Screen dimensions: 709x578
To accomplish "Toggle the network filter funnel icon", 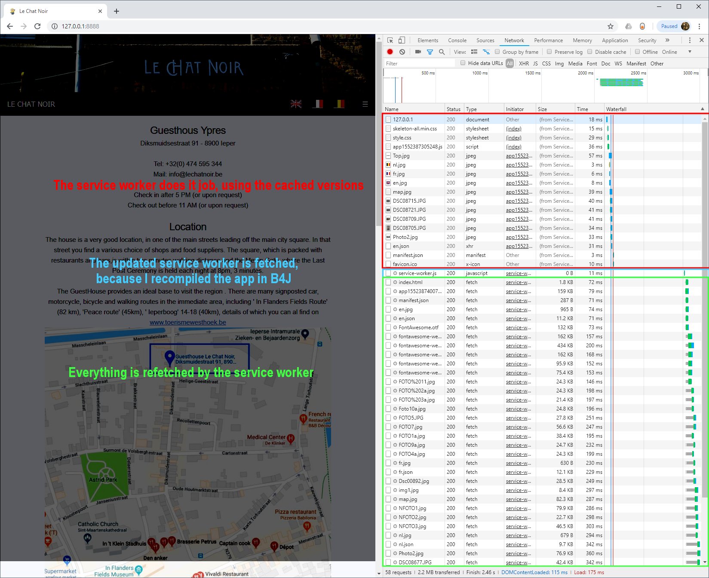I will [x=430, y=52].
